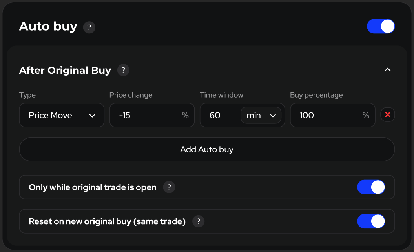Click the help icon next to Auto buy

tap(89, 27)
